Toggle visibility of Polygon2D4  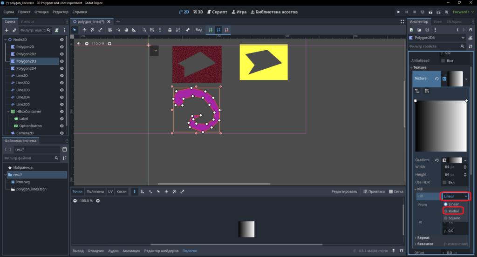pos(62,68)
